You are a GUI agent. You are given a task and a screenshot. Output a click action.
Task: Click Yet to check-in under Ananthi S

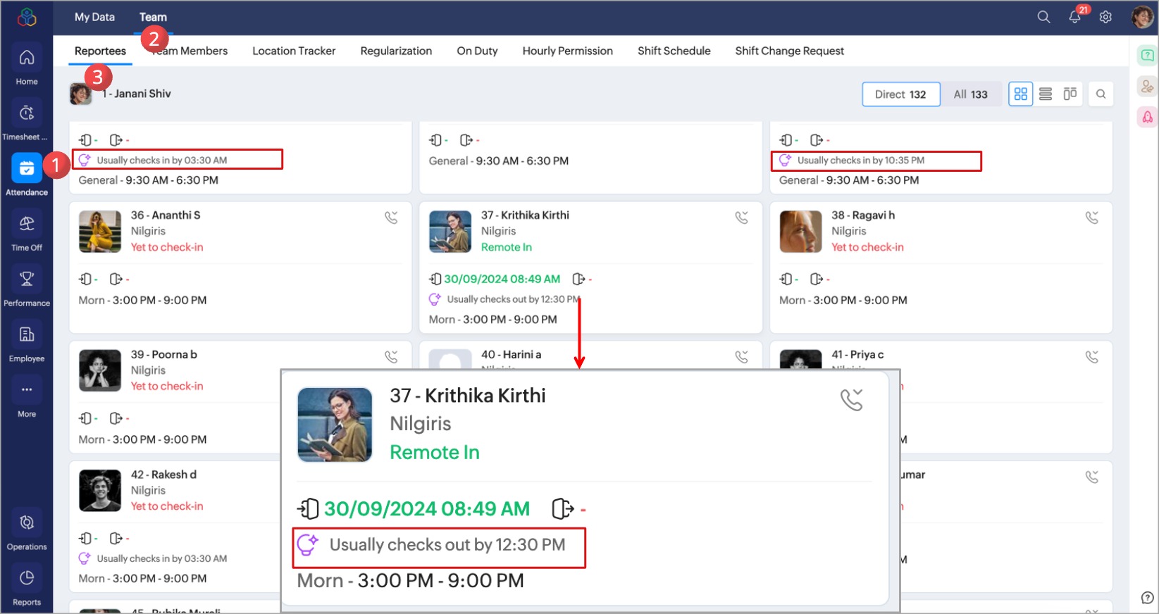167,247
